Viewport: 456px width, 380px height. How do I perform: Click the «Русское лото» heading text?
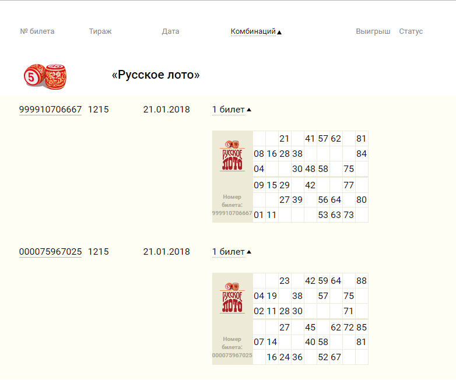(156, 75)
